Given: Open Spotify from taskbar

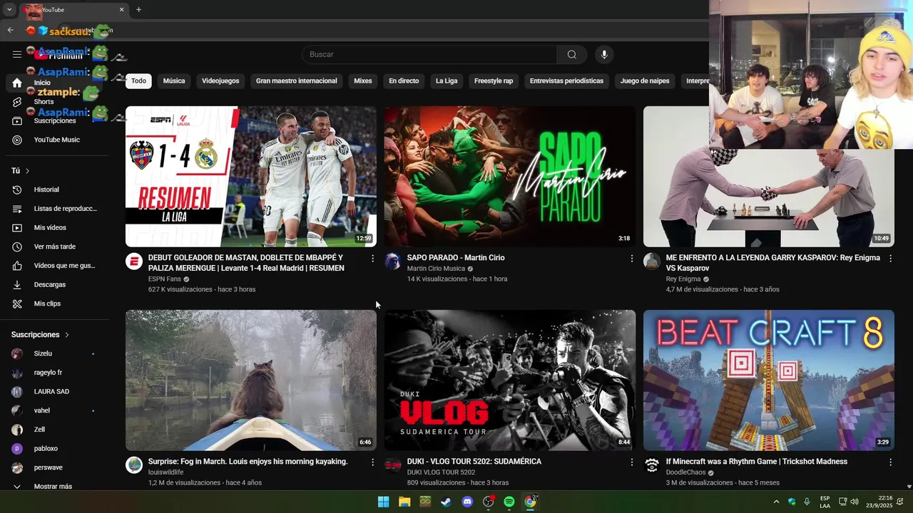Looking at the screenshot, I should pos(509,502).
